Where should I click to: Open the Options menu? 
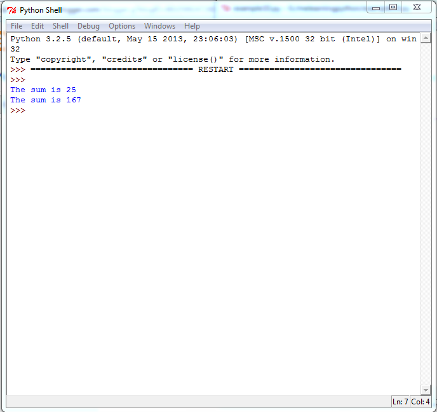click(122, 26)
